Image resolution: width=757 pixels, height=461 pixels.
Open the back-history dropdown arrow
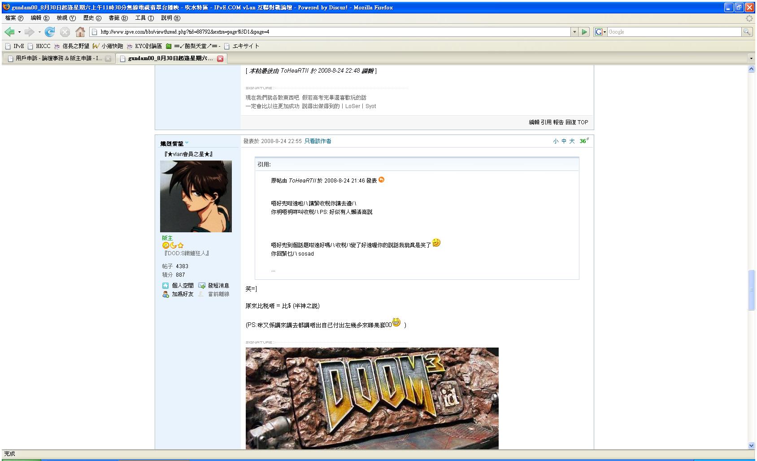(19, 32)
